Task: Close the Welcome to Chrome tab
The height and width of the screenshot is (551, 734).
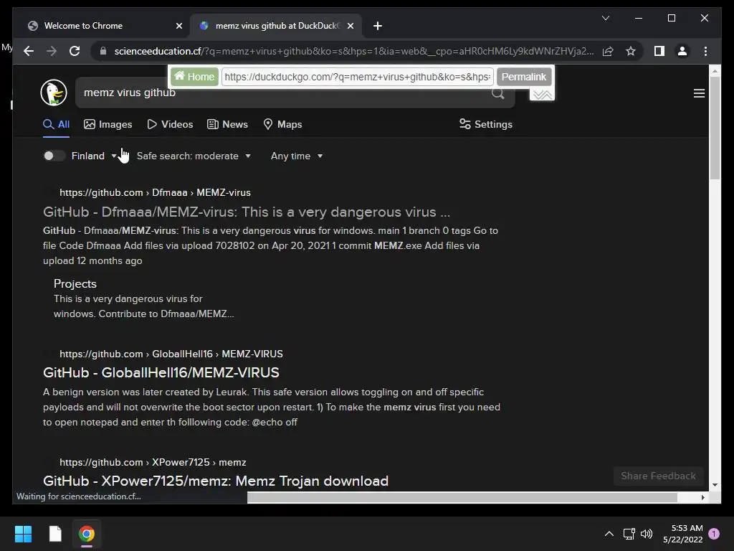Action: click(178, 26)
